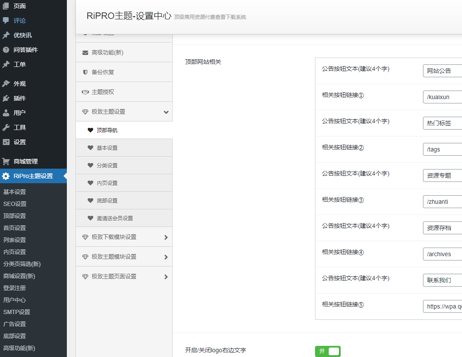
Task: Click the /archives link input field
Action: pos(442,254)
